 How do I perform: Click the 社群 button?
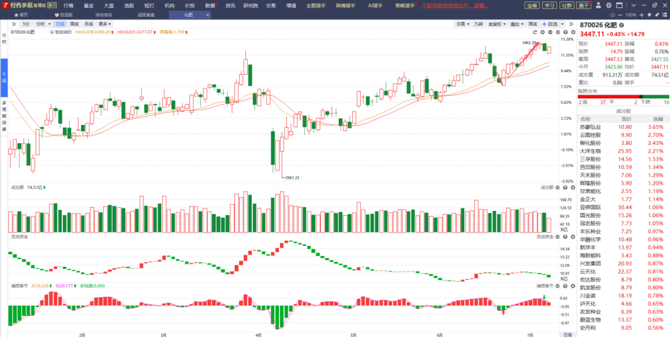[x=567, y=5]
